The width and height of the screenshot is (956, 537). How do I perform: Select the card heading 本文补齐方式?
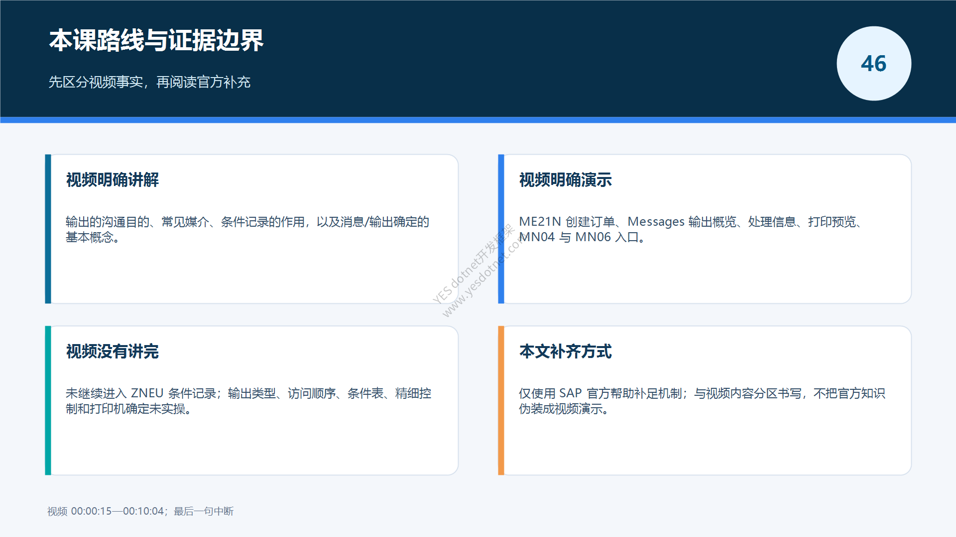tap(566, 351)
